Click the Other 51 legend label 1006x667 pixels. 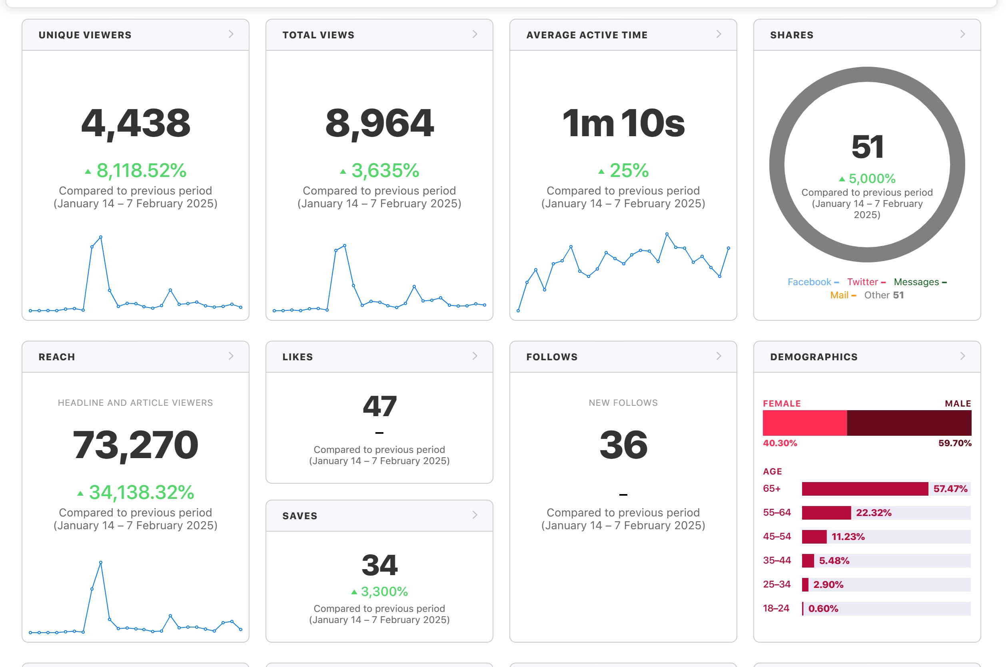click(884, 295)
